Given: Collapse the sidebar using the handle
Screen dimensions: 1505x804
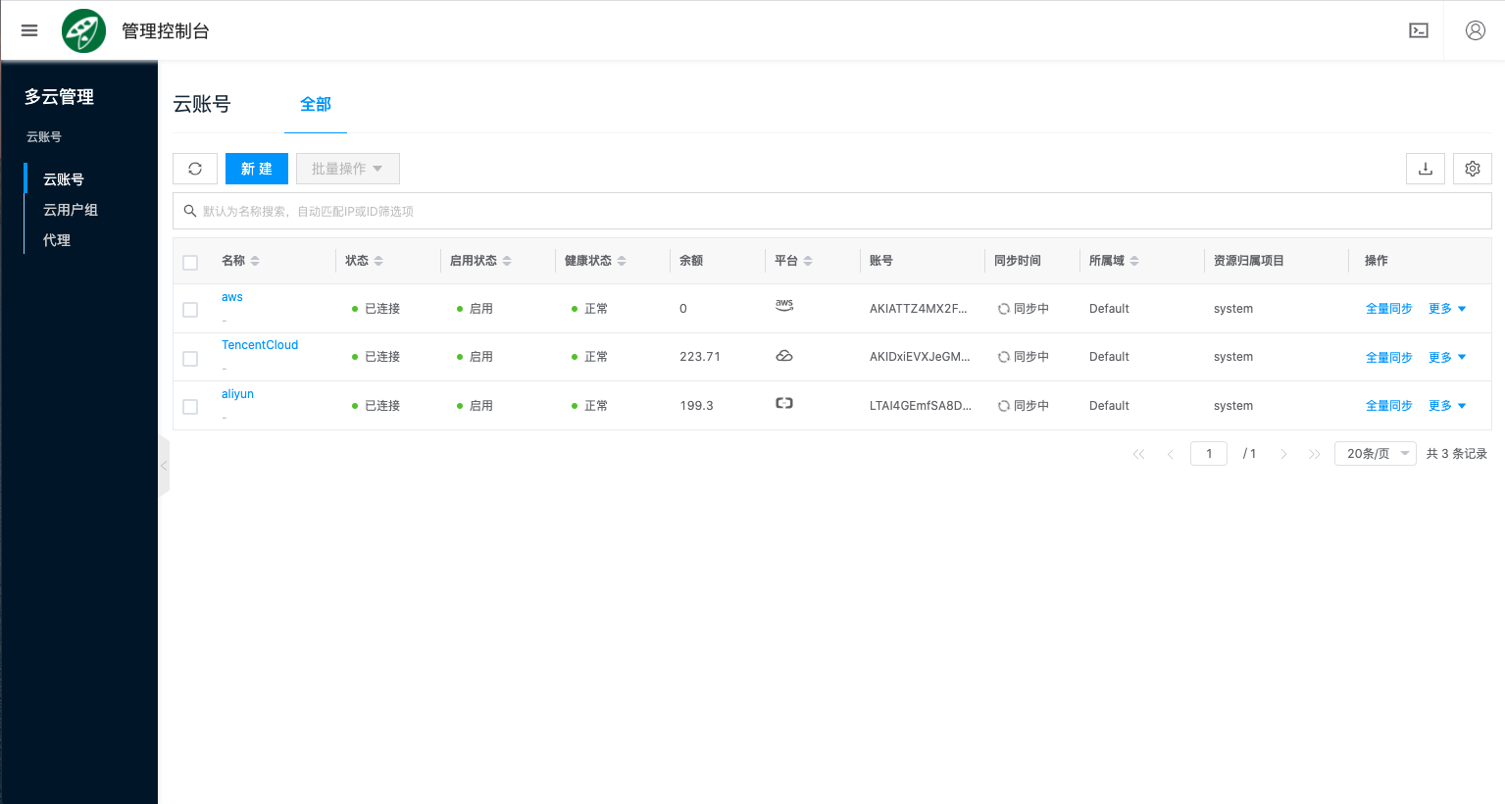Looking at the screenshot, I should [x=164, y=466].
